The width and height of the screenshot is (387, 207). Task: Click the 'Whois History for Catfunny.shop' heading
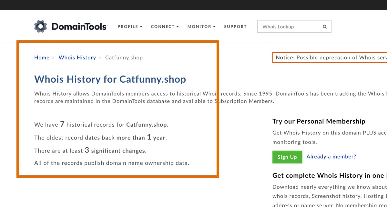click(110, 79)
